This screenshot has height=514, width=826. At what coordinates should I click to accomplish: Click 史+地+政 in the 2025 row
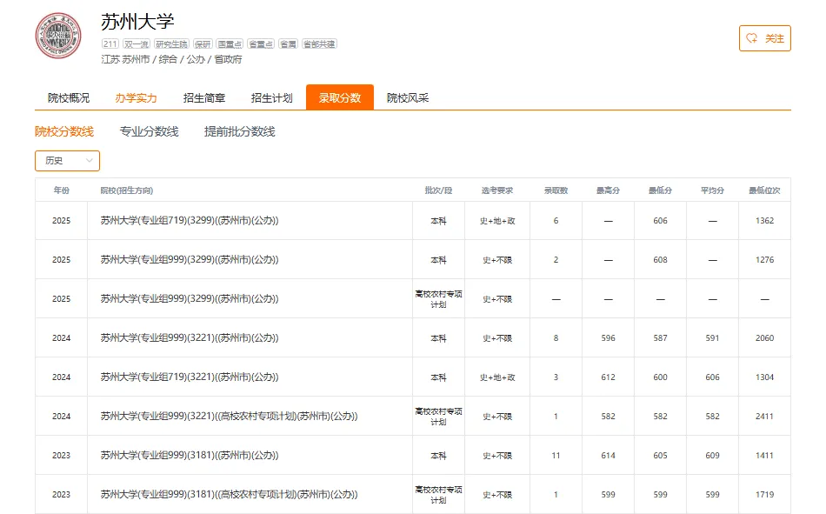click(x=497, y=221)
